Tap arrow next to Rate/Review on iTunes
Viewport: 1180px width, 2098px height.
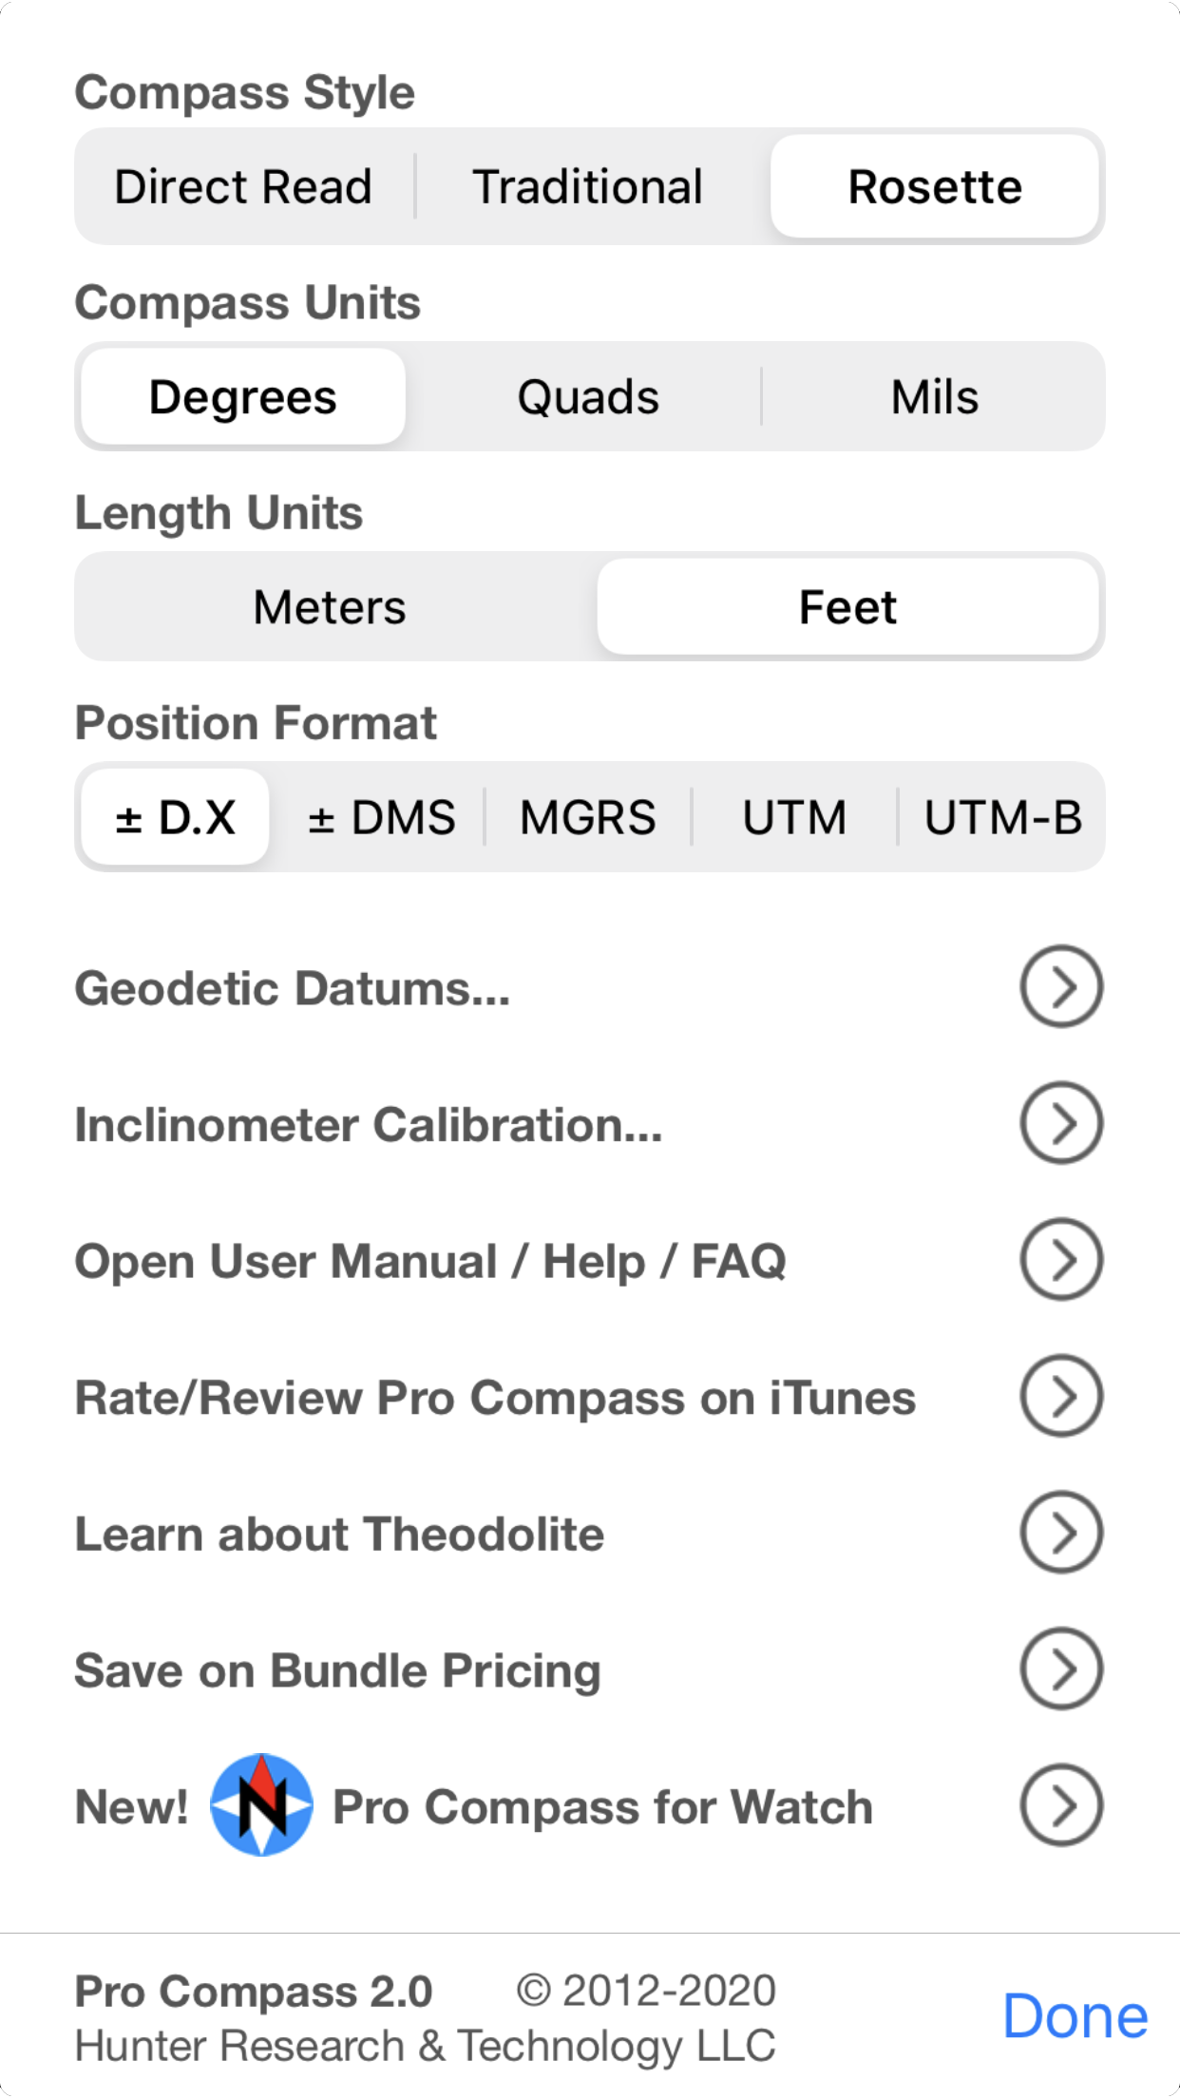[1061, 1396]
